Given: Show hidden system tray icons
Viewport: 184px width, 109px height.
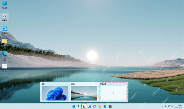Looking at the screenshot, I should pos(162,106).
